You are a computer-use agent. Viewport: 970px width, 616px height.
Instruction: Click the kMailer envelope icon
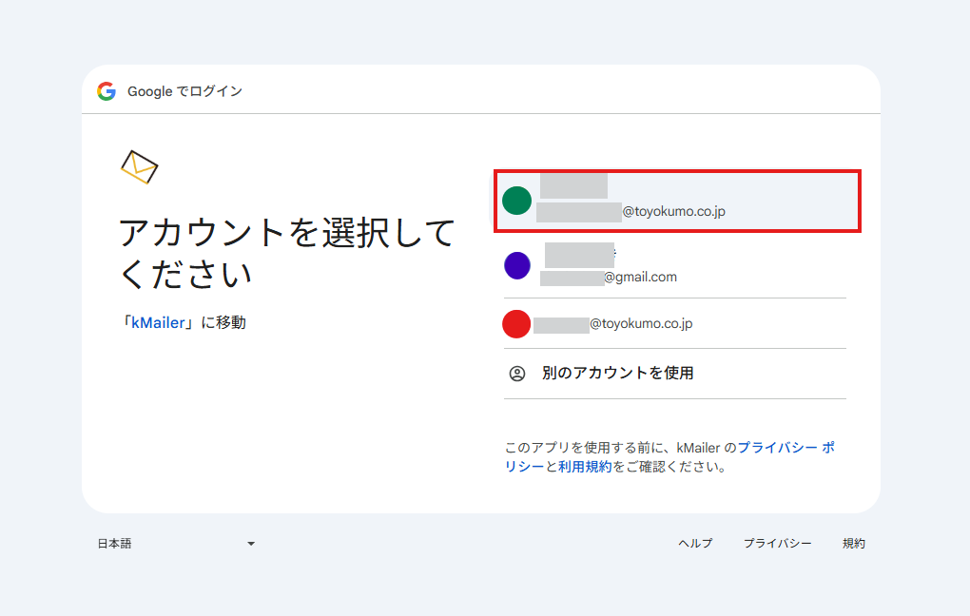pyautogui.click(x=139, y=166)
